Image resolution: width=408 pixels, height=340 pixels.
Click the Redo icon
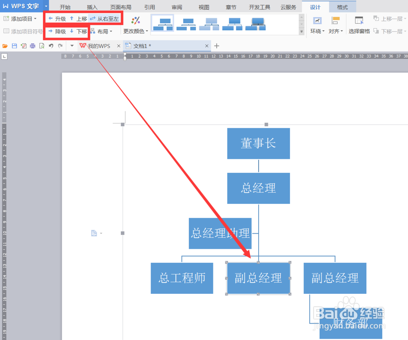click(x=60, y=46)
